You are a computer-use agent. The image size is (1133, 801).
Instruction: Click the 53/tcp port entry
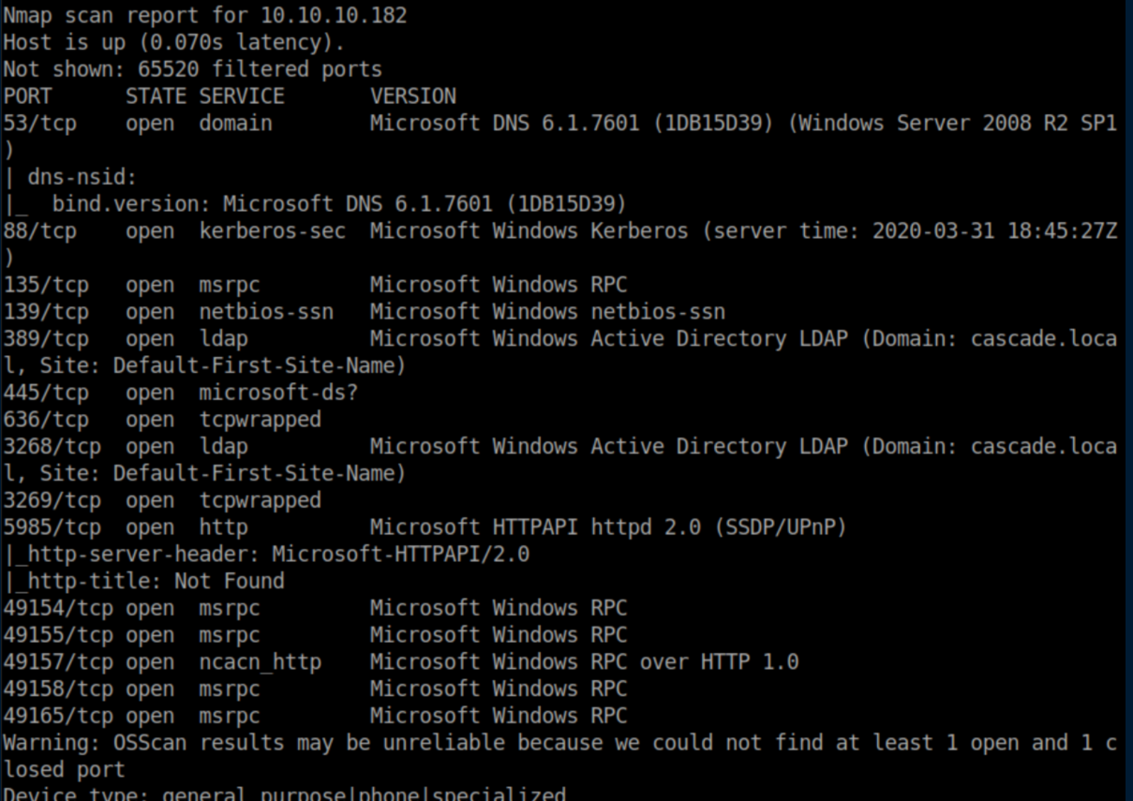pos(39,123)
